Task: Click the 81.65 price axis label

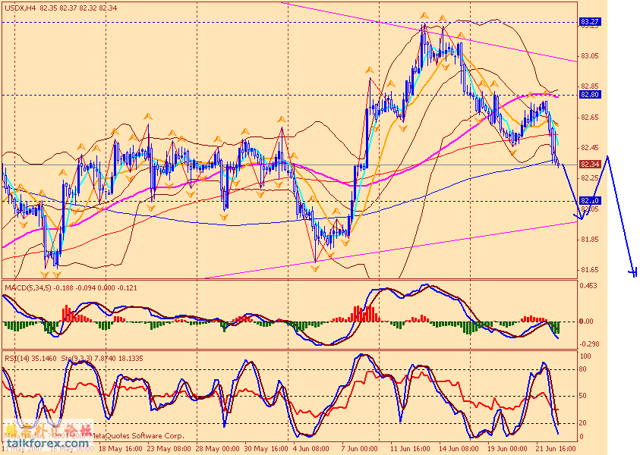Action: coord(590,270)
